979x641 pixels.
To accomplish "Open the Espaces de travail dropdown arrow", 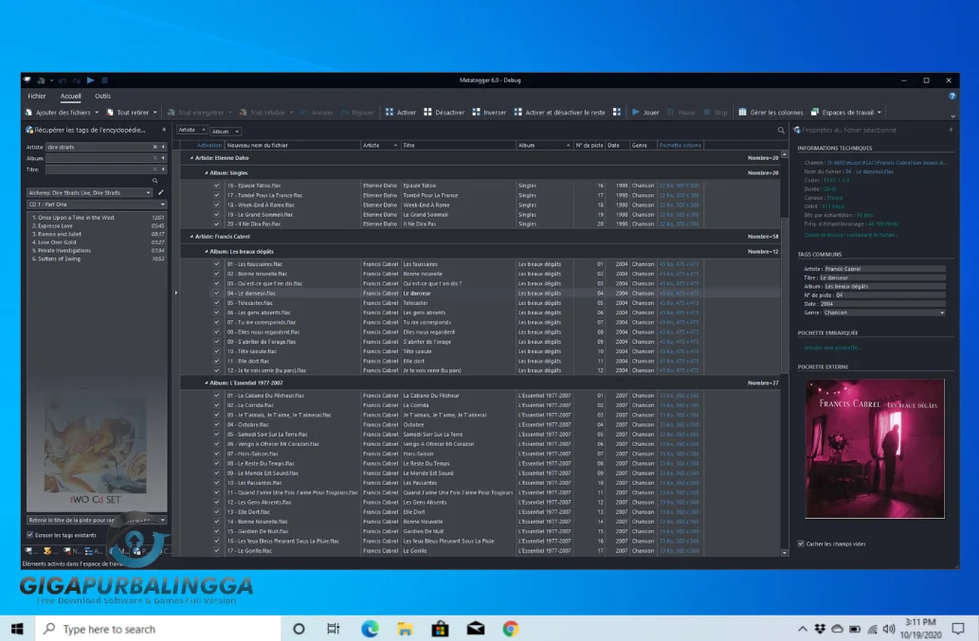I will pos(879,113).
